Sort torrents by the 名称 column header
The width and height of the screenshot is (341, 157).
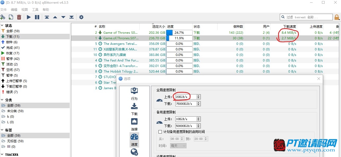point(118,26)
